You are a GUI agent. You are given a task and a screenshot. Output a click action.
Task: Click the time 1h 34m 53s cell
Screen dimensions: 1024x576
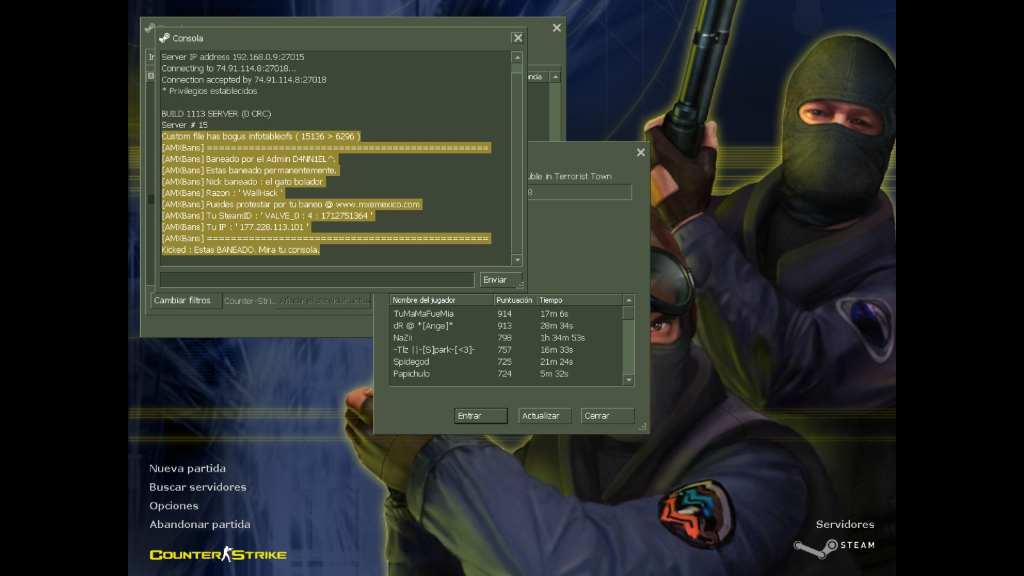pyautogui.click(x=563, y=338)
